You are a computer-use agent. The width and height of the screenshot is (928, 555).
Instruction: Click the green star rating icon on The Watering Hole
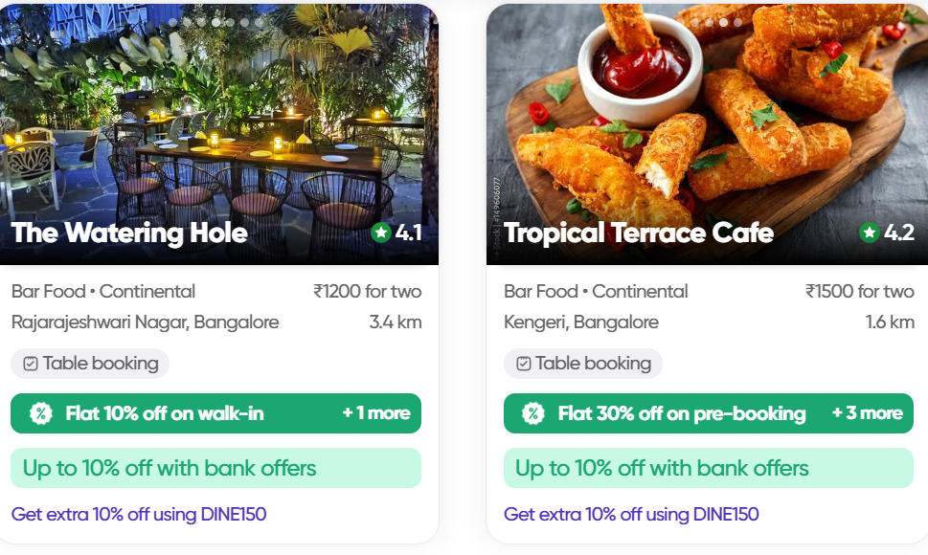click(x=381, y=233)
